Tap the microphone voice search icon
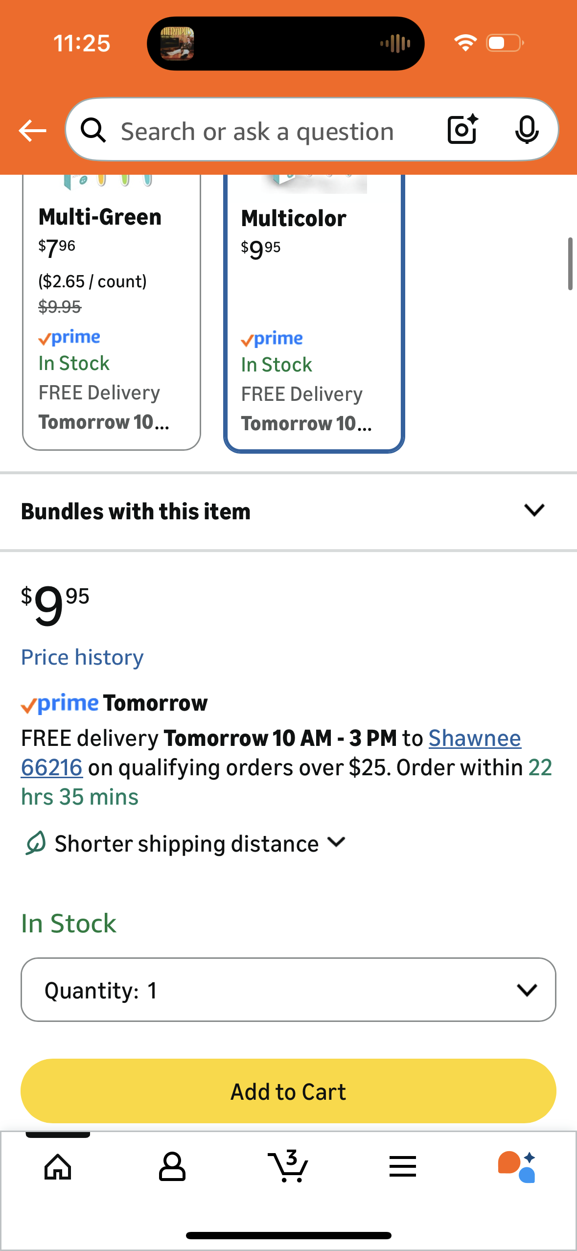The height and width of the screenshot is (1251, 577). pos(527,130)
